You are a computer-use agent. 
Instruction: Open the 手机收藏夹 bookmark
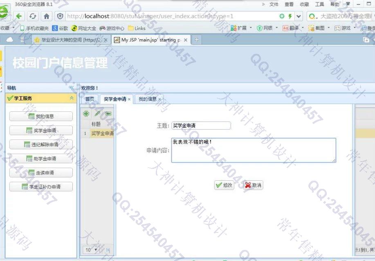(34, 28)
